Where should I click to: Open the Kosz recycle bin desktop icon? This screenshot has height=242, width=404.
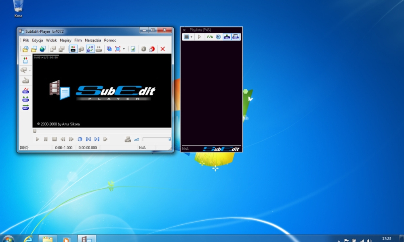click(18, 9)
